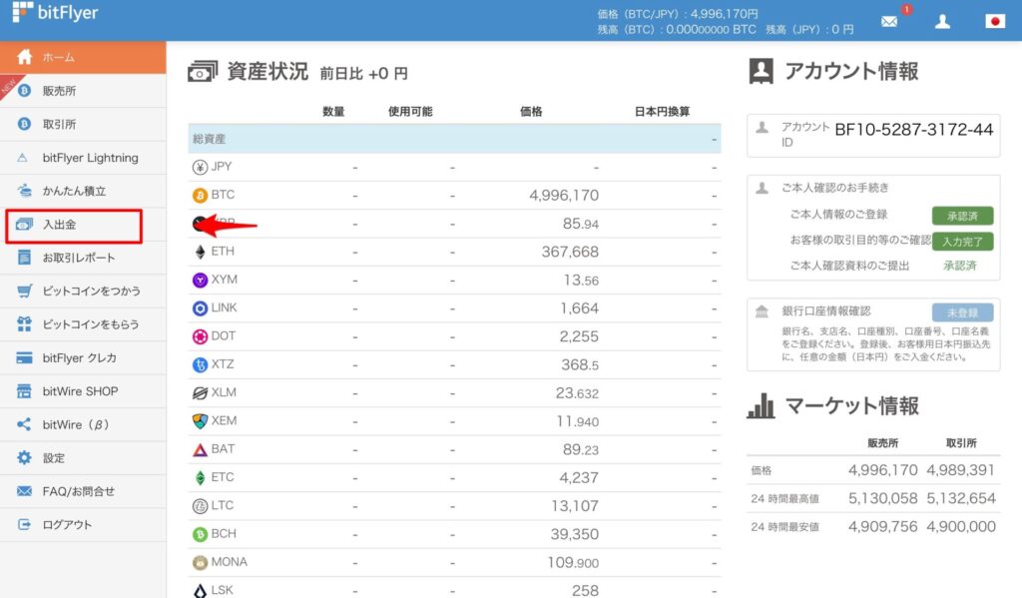
Task: Click the LTC price 13,107
Action: (574, 506)
